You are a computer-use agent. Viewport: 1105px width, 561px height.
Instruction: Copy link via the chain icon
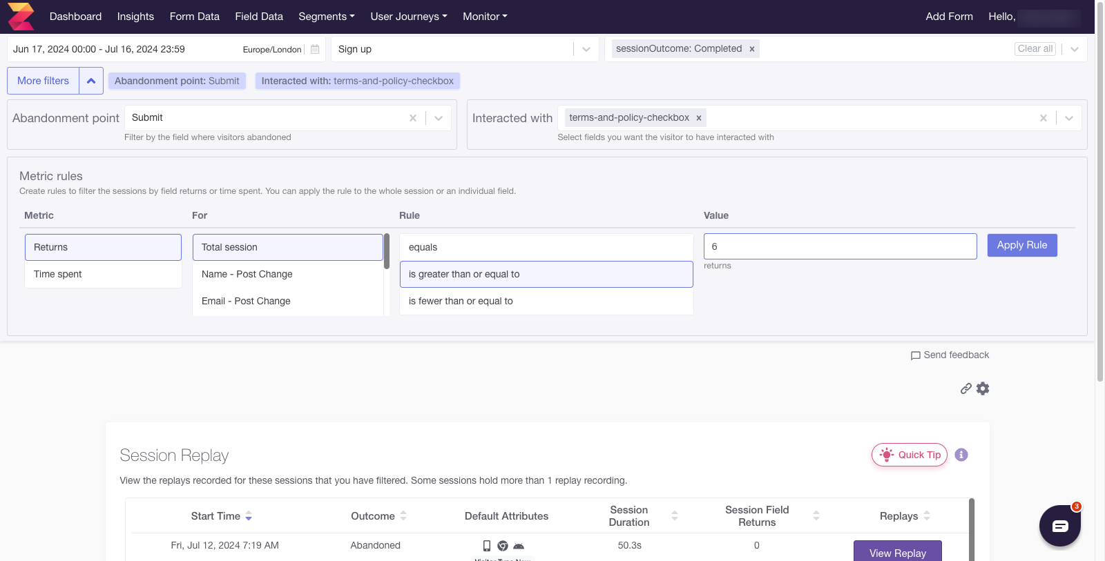click(x=966, y=388)
